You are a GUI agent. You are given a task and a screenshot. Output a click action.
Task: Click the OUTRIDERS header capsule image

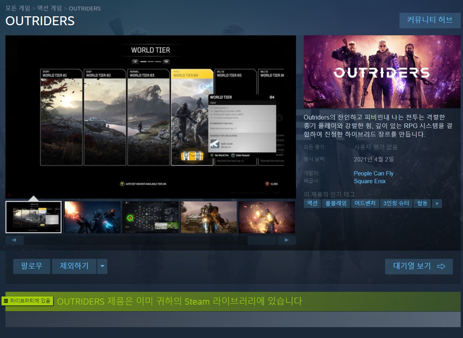pos(382,72)
